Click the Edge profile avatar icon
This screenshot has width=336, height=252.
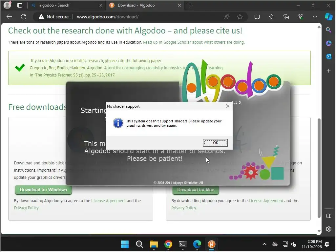(x=8, y=5)
